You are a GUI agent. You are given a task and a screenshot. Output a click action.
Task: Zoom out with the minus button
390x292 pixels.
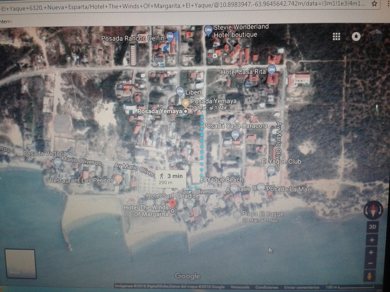(x=371, y=264)
